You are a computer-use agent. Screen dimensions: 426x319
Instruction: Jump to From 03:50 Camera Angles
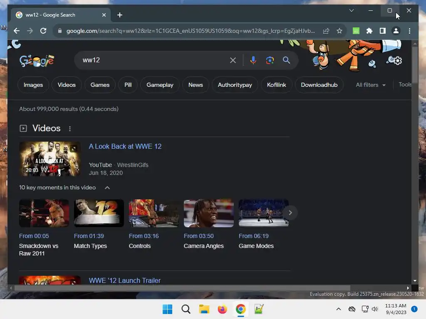[x=198, y=236]
